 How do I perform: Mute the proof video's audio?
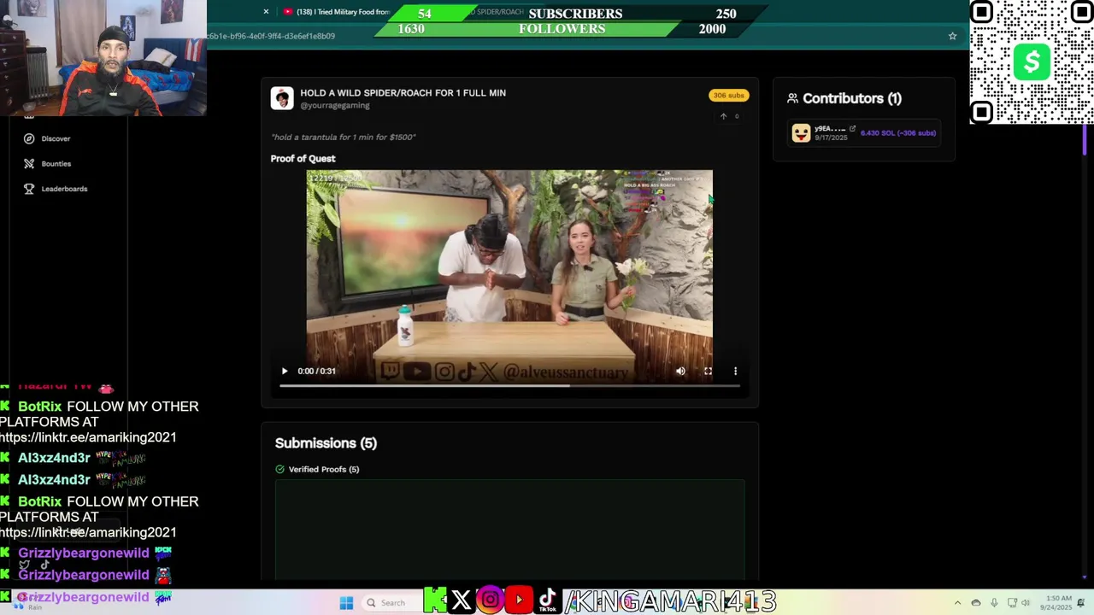coord(680,371)
